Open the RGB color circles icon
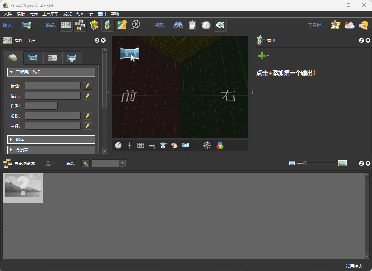The height and width of the screenshot is (271, 372). (x=220, y=145)
